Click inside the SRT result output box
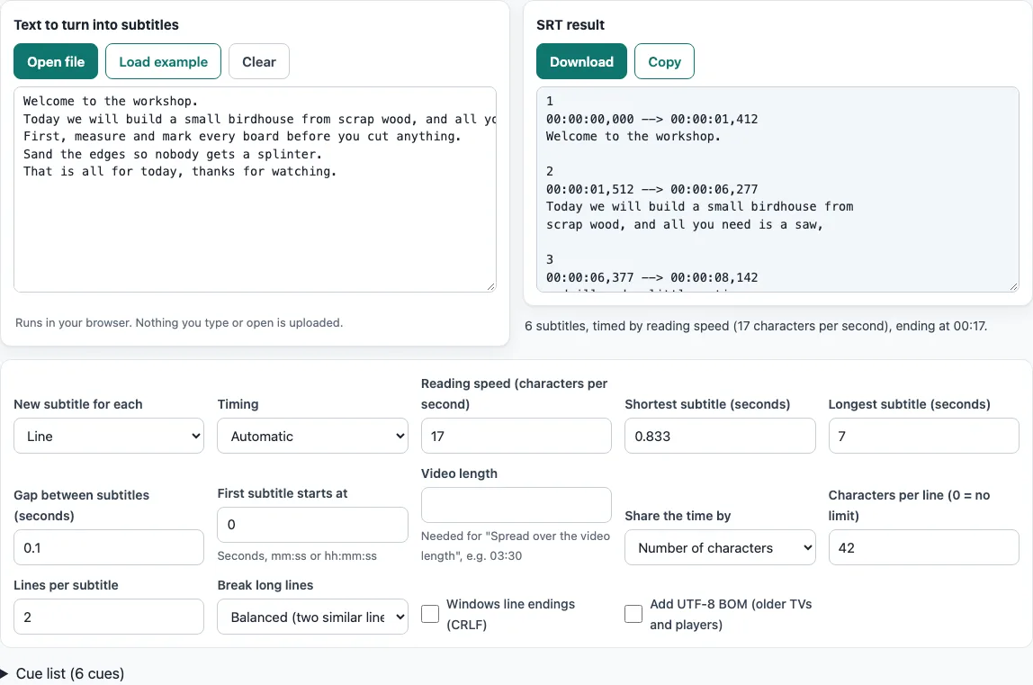The height and width of the screenshot is (685, 1033). [777, 189]
